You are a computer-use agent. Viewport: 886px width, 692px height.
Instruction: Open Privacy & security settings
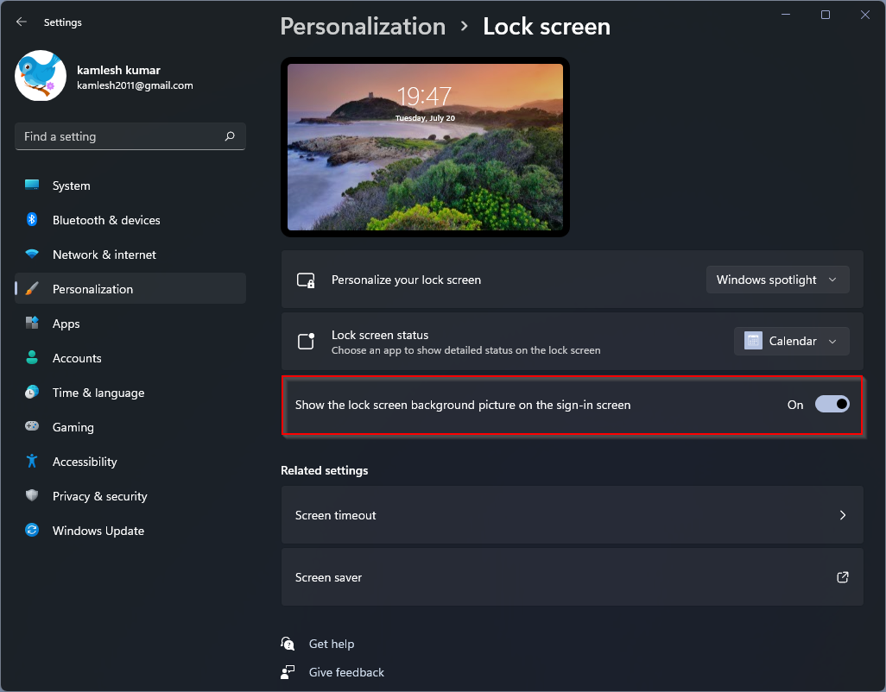[130, 496]
